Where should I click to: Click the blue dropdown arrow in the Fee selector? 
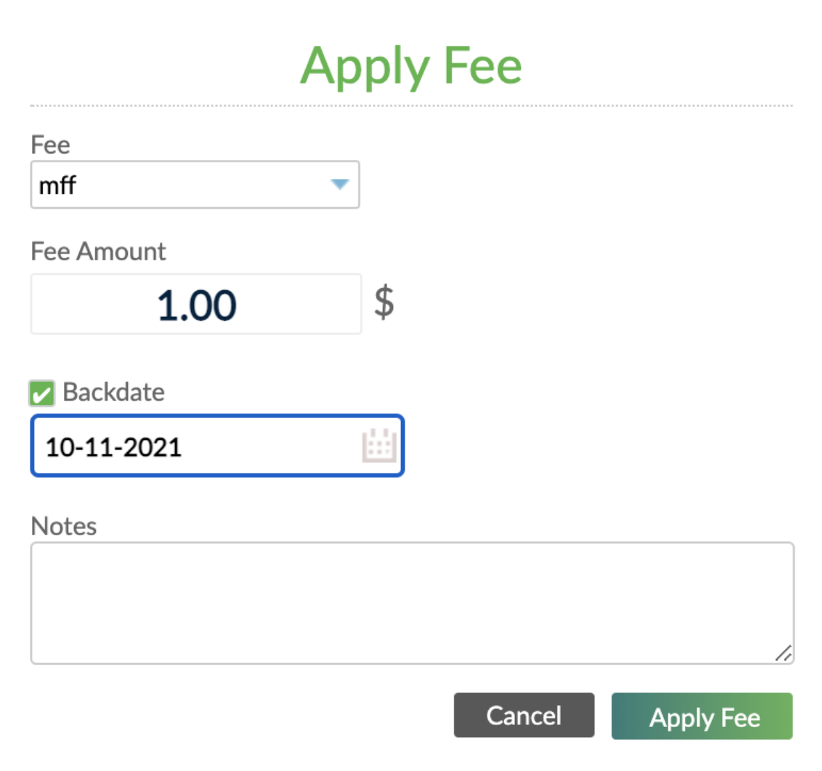click(x=340, y=186)
